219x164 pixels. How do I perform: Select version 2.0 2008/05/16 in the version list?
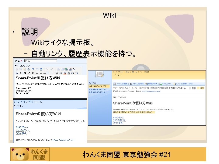coord(98,89)
